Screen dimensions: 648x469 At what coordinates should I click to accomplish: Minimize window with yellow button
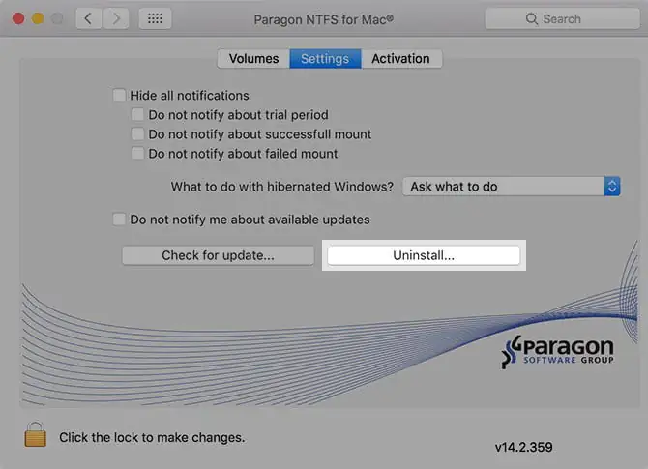coord(38,18)
